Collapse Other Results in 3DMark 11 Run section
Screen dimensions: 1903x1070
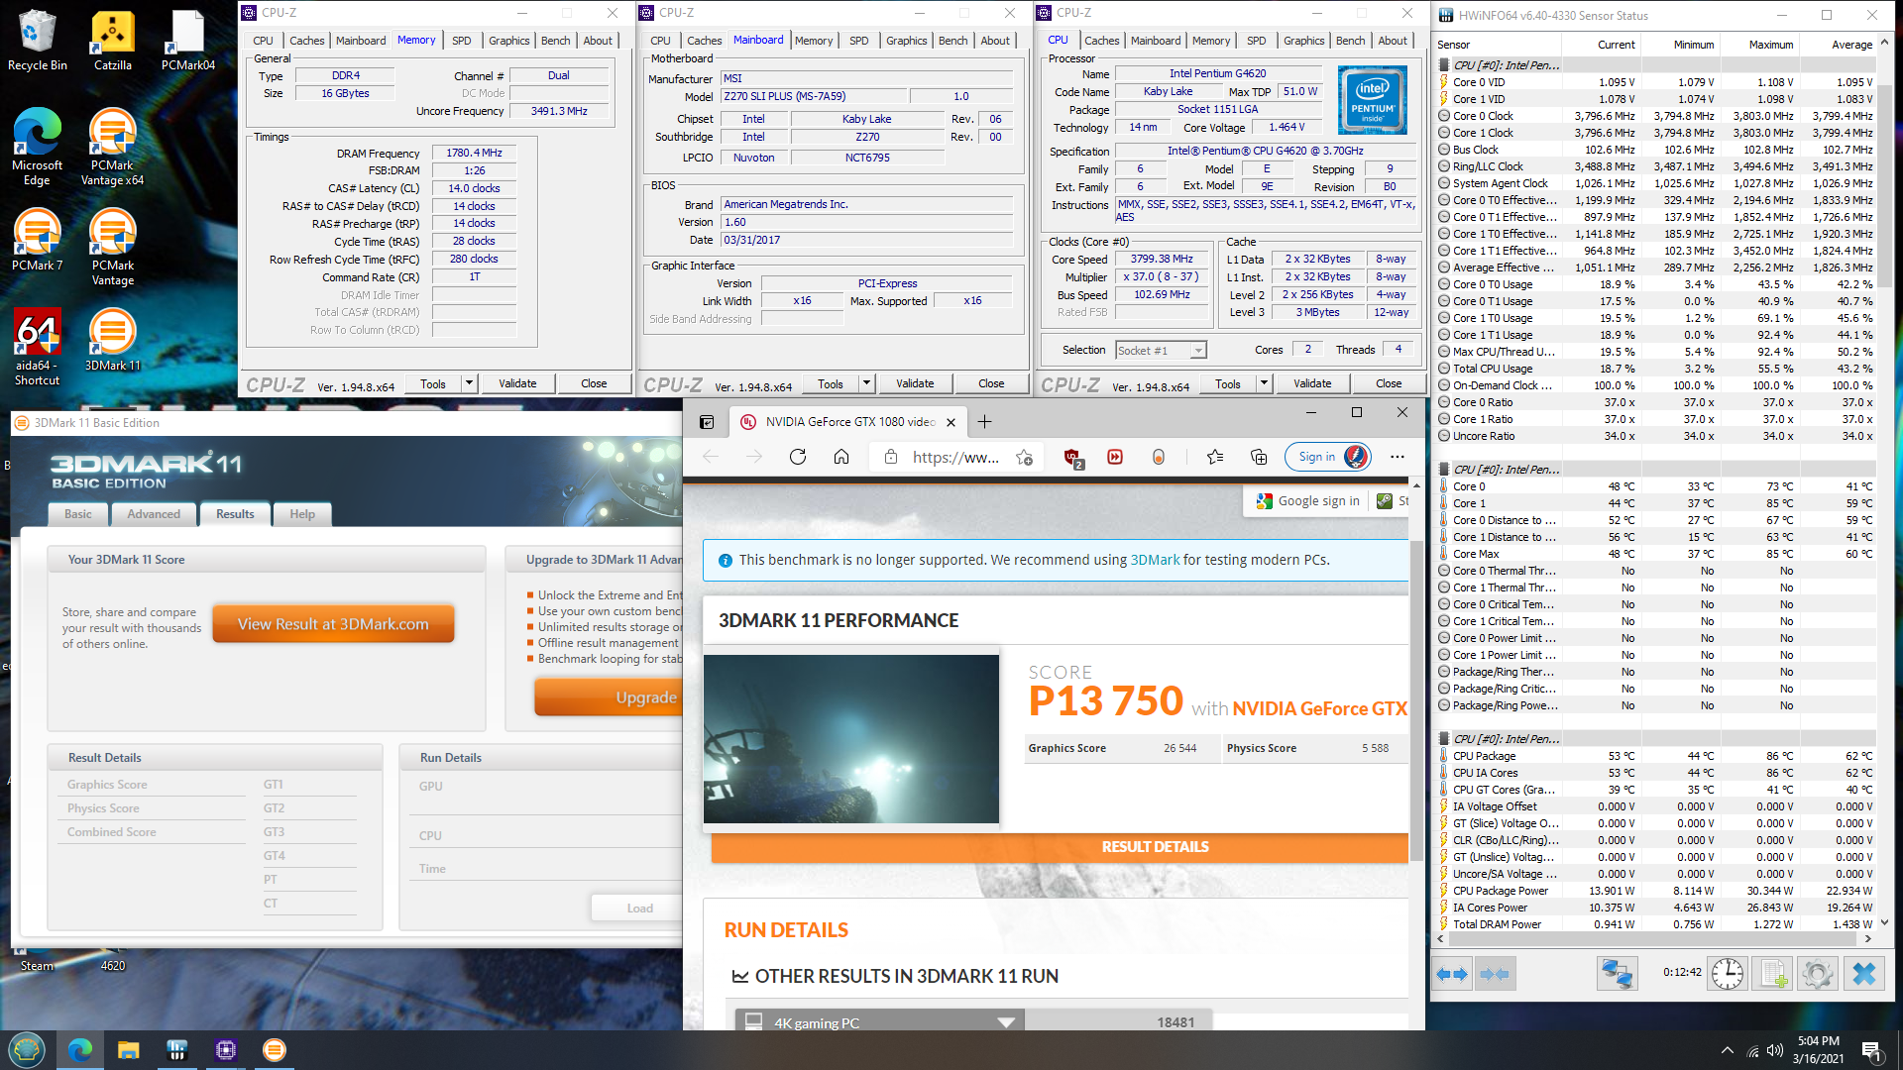pyautogui.click(x=739, y=977)
